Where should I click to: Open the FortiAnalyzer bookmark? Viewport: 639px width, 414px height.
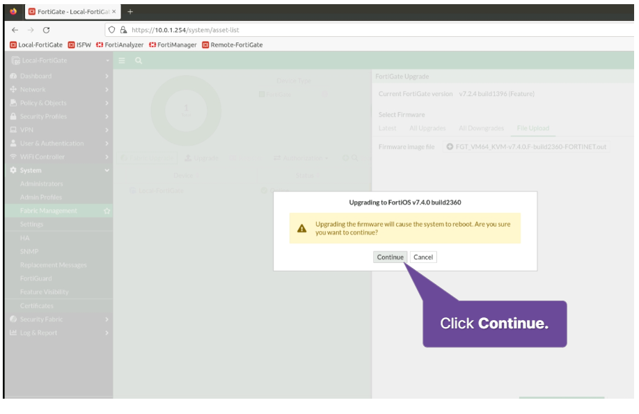(120, 45)
